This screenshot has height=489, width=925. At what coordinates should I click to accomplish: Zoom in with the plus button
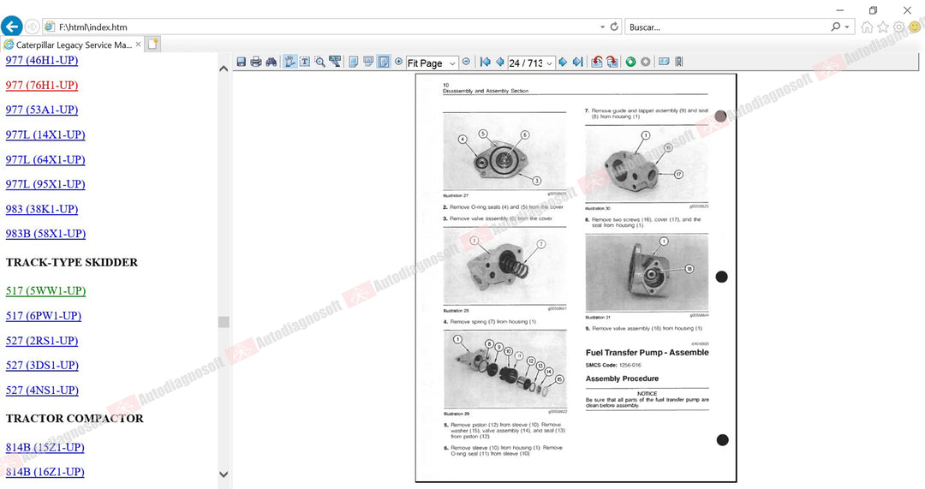[398, 62]
